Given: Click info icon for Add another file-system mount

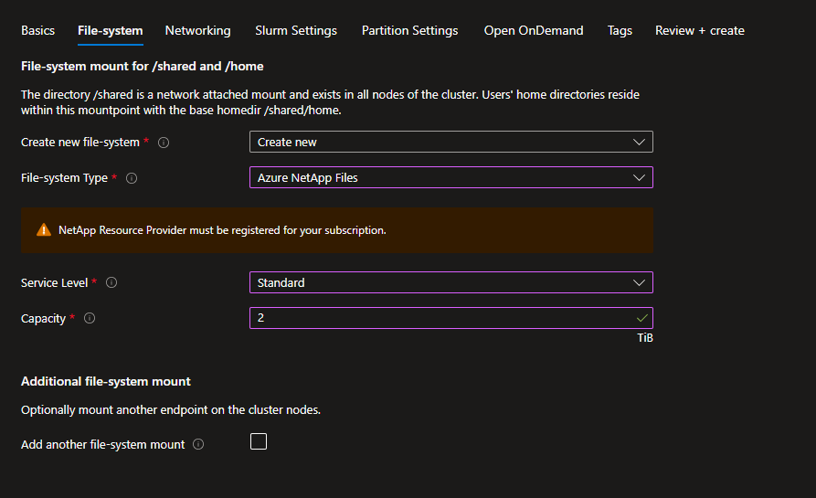Looking at the screenshot, I should (198, 445).
